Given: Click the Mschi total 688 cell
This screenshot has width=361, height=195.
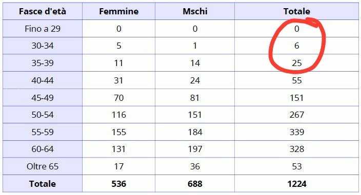Looking at the screenshot, I should coord(195,184).
